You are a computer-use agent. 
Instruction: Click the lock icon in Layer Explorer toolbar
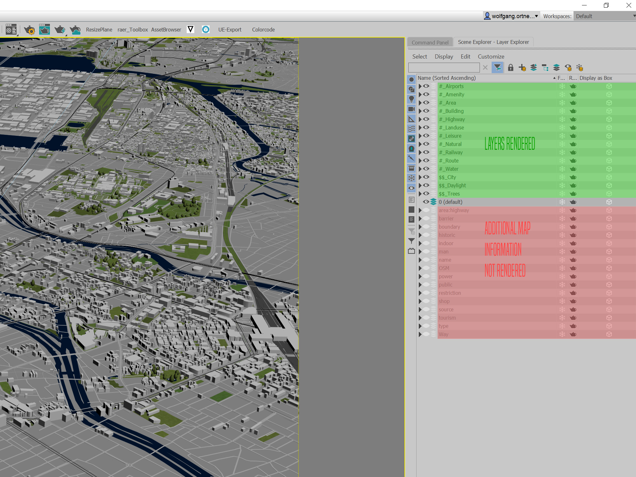tap(511, 67)
